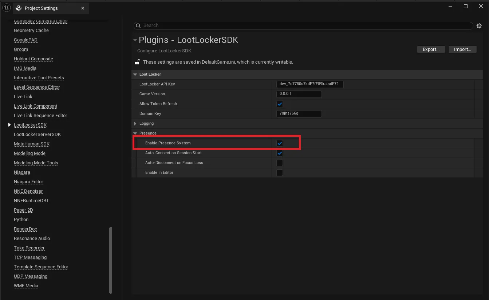Open MetaHuman SDK settings
The image size is (489, 300).
tap(32, 144)
